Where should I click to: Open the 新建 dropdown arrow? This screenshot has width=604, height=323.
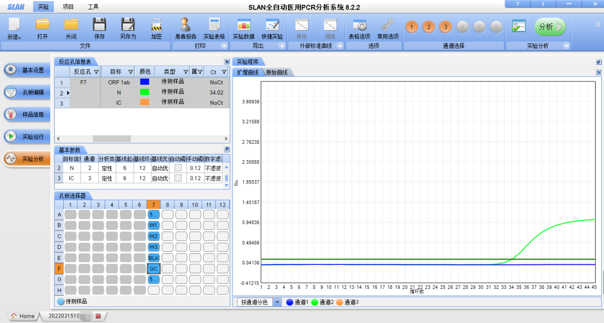[x=20, y=37]
